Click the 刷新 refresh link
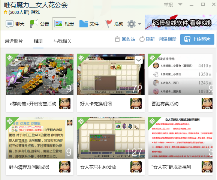This screenshot has height=180, width=217. pos(150,39)
